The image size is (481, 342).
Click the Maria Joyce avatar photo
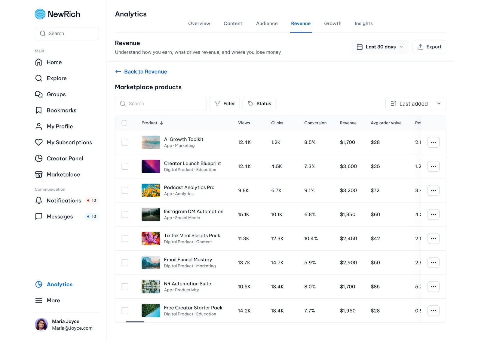pyautogui.click(x=41, y=325)
